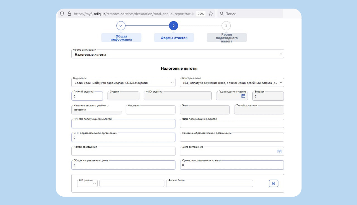
Task: Open calendar icon in Дата соглашение field
Action: tap(279, 151)
